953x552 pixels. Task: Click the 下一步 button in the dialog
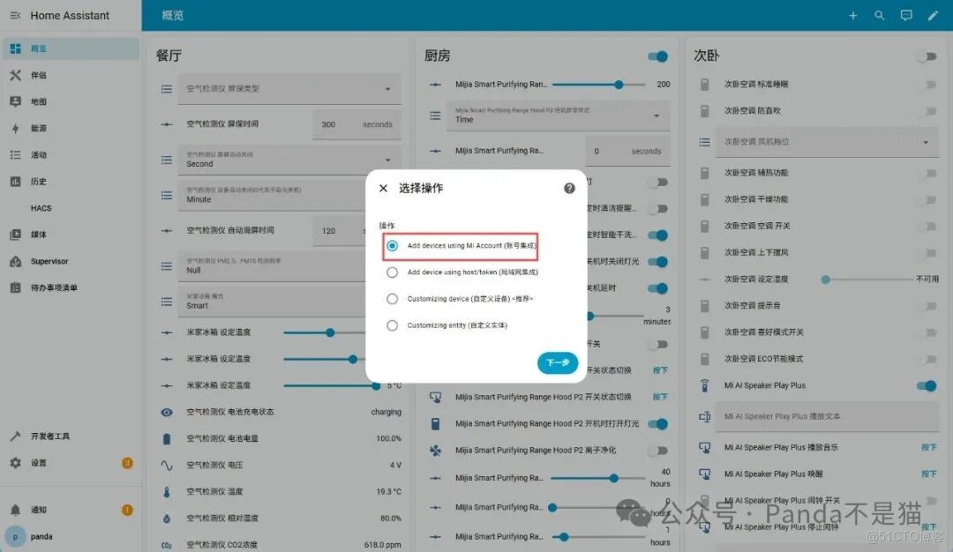(x=557, y=362)
